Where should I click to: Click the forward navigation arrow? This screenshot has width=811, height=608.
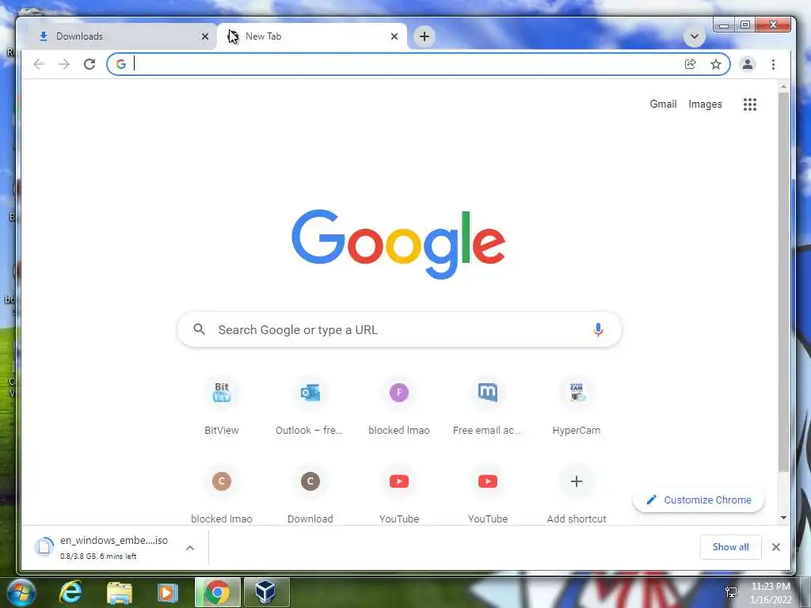(x=63, y=64)
